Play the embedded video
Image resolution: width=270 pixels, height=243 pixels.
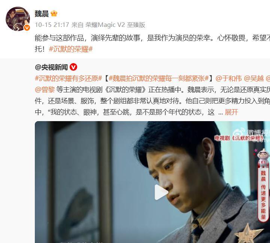pyautogui.click(x=161, y=192)
